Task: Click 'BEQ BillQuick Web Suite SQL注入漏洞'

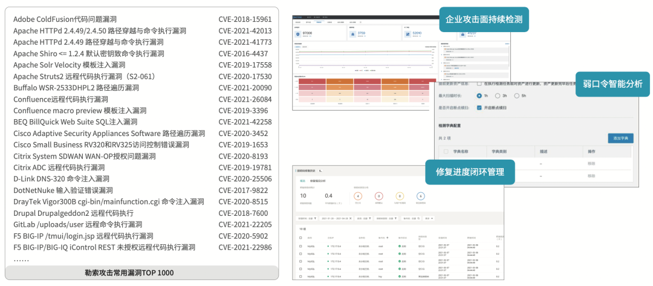Action: click(75, 122)
